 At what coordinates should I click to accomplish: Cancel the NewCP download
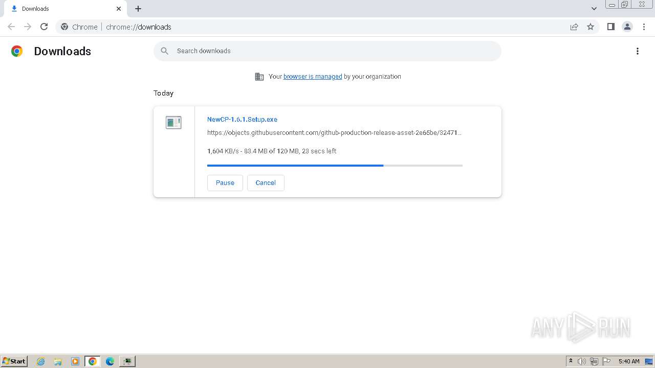coord(266,183)
